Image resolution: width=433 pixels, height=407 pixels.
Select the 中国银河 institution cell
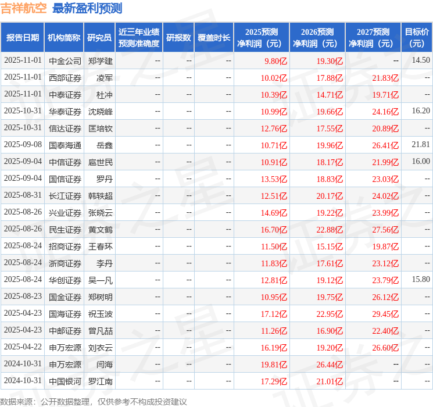coord(65,381)
